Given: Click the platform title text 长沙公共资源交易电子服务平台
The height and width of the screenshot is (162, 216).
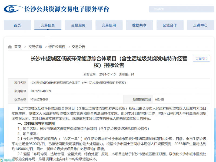Looking at the screenshot, I should pos(67,9).
